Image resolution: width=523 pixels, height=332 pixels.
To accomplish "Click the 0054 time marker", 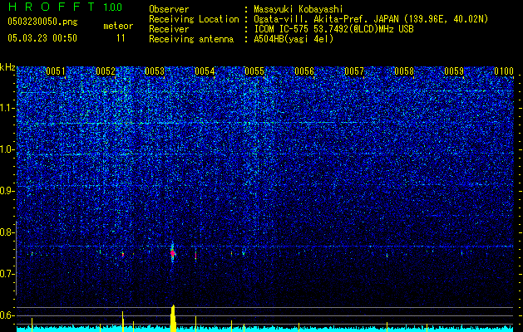I will click(x=205, y=71).
